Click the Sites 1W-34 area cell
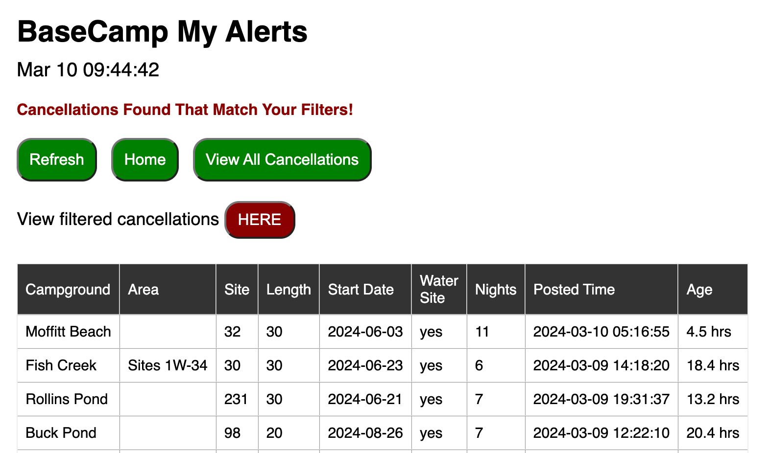Image resolution: width=771 pixels, height=453 pixels. click(168, 365)
